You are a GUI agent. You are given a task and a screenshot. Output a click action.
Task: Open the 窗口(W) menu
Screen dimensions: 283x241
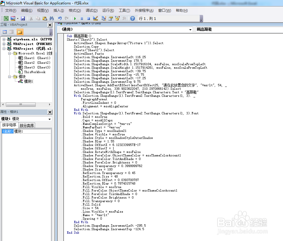click(x=164, y=11)
